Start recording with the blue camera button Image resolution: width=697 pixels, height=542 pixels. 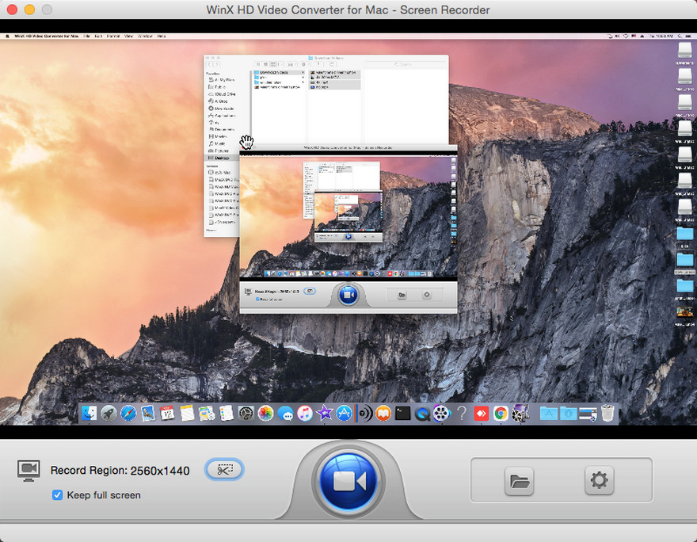pyautogui.click(x=348, y=481)
